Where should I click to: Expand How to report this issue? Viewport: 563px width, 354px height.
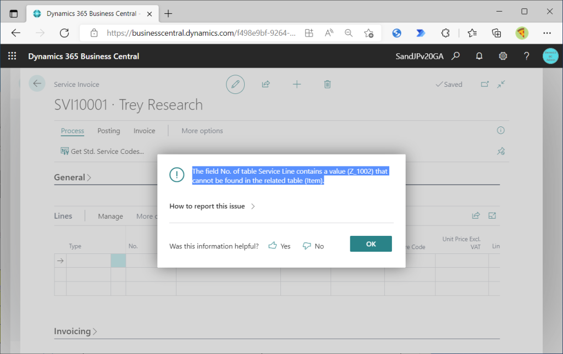[212, 206]
